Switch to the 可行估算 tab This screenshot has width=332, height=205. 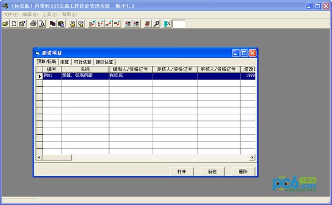82,62
